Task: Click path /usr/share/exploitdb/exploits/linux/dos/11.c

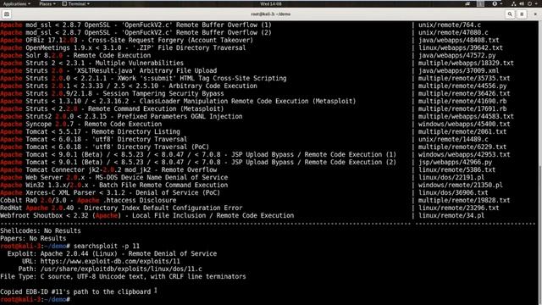Action: pos(121,269)
